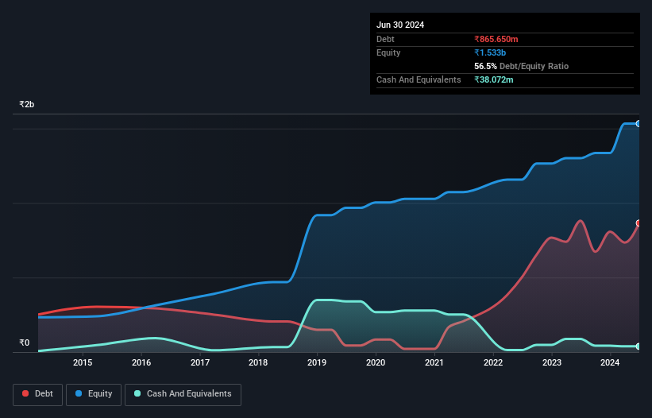Click the teal Cash legend dot
The height and width of the screenshot is (418, 652).
pos(137,393)
